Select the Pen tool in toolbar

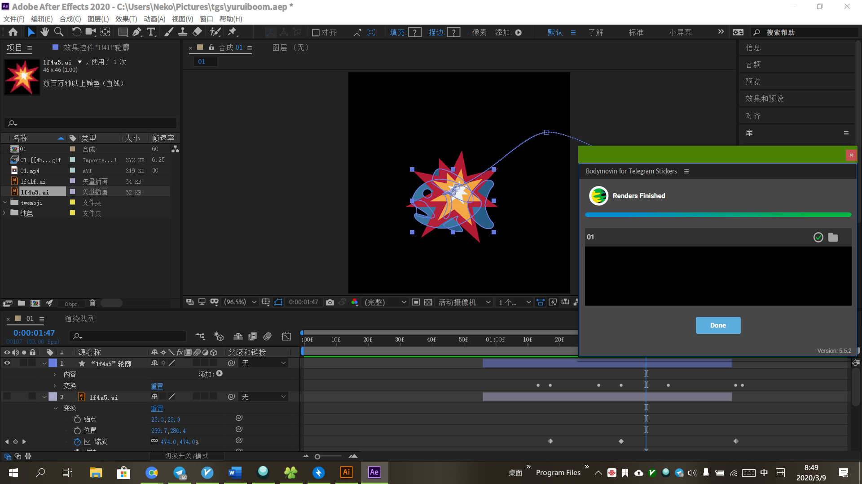tap(137, 32)
